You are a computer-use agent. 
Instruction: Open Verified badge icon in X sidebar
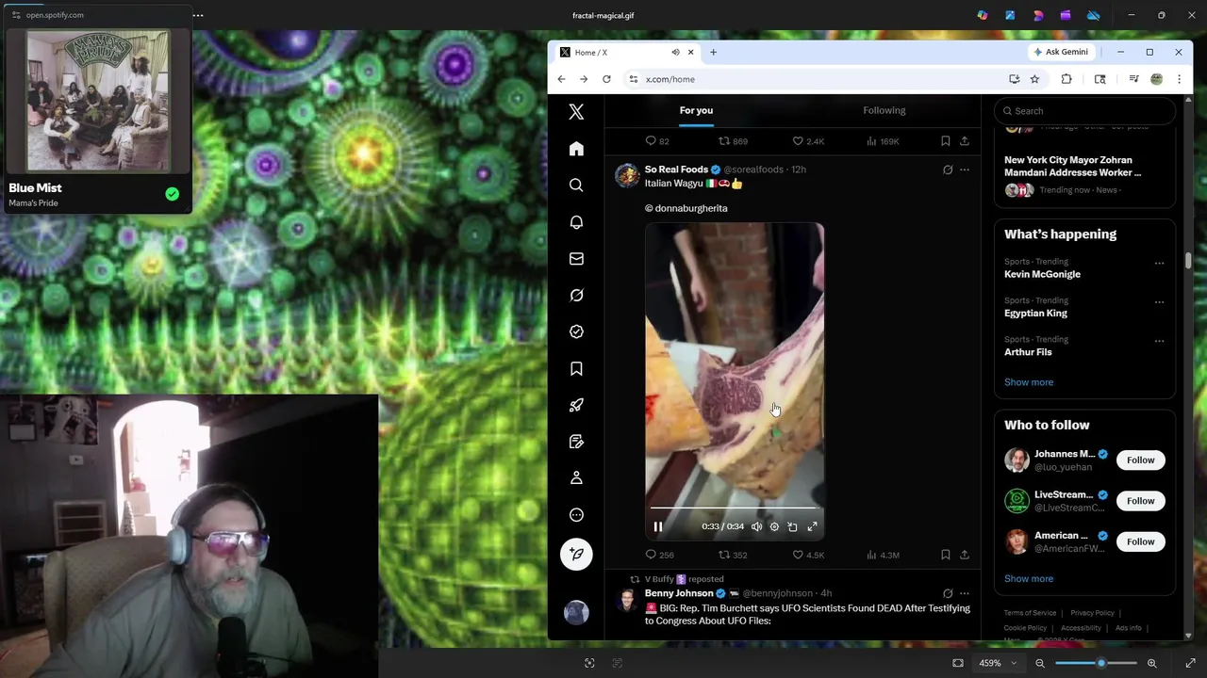pos(576,331)
